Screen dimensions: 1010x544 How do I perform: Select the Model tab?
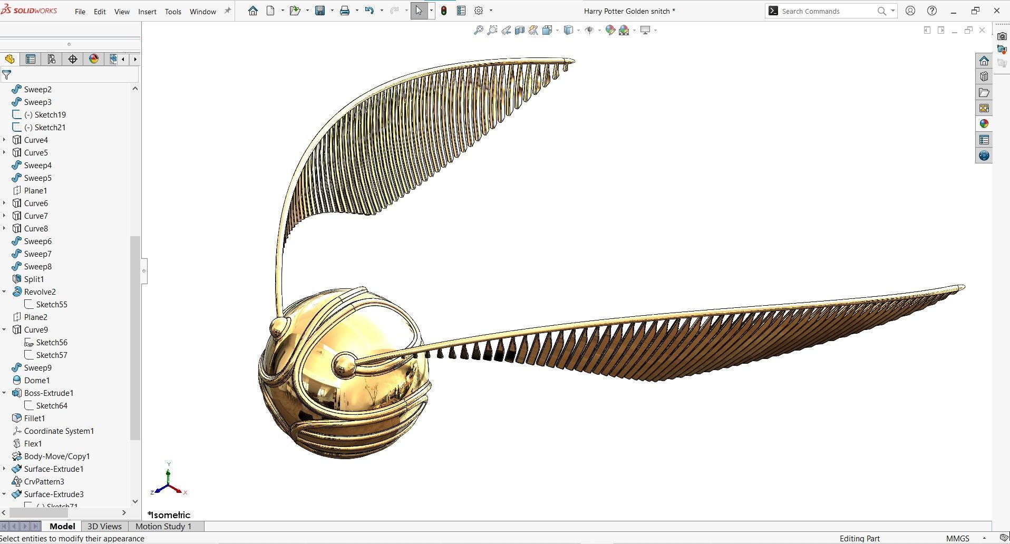coord(62,526)
